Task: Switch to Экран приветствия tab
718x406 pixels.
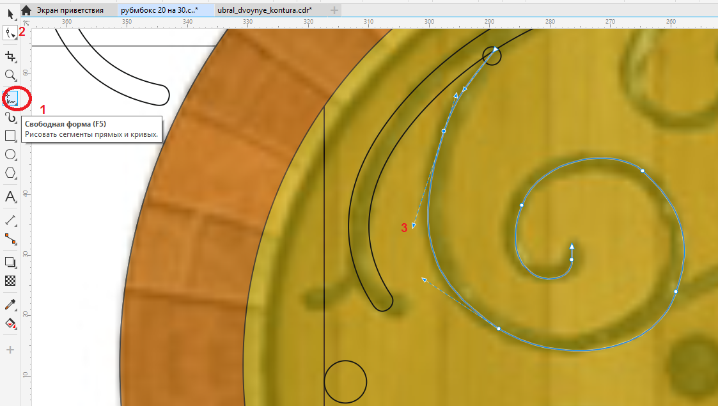Action: 70,10
